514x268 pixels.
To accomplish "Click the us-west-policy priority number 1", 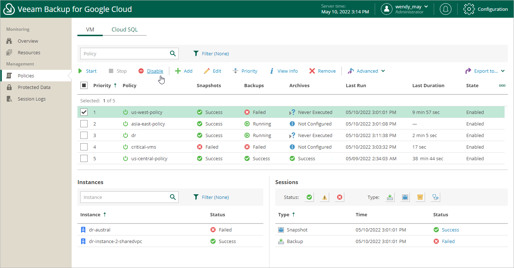I will click(95, 112).
